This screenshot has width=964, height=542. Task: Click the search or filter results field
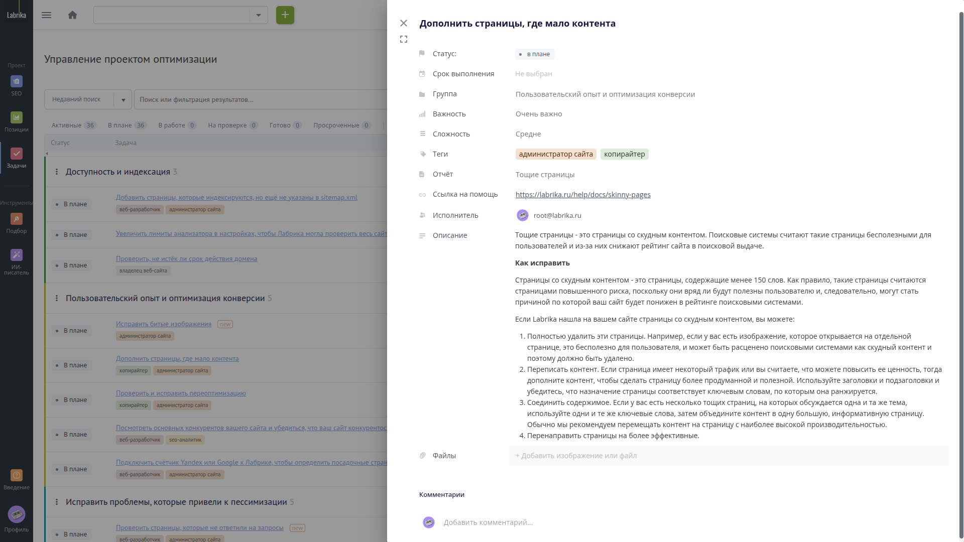pos(261,99)
